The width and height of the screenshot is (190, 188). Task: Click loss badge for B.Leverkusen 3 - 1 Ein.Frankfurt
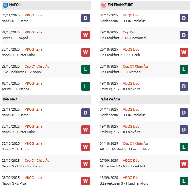coord(184,181)
